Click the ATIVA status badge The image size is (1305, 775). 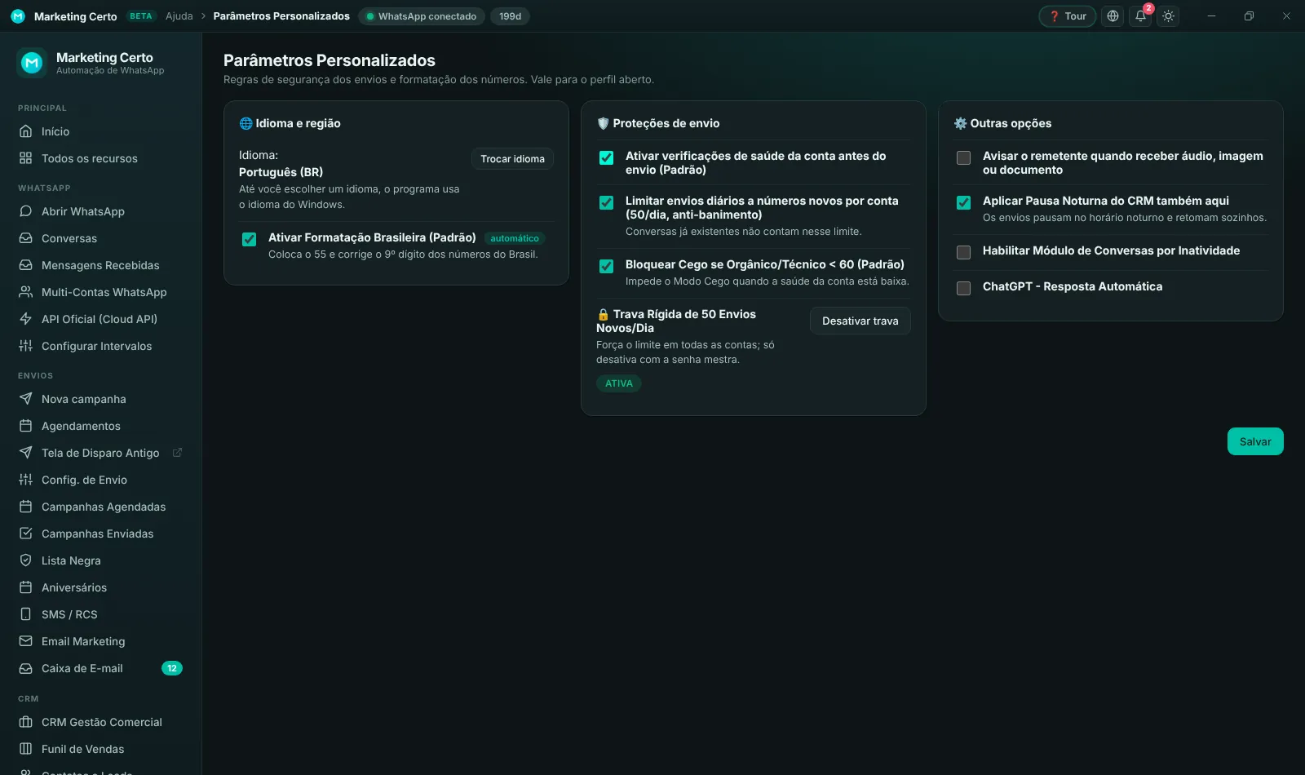point(619,383)
